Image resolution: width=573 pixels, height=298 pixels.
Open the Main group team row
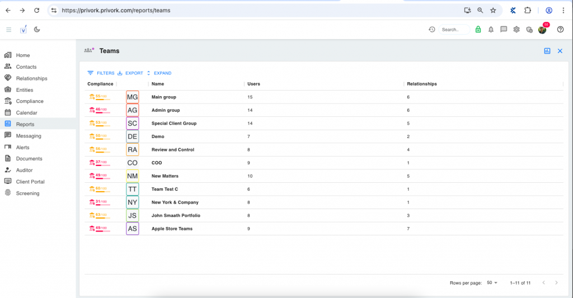coord(164,97)
